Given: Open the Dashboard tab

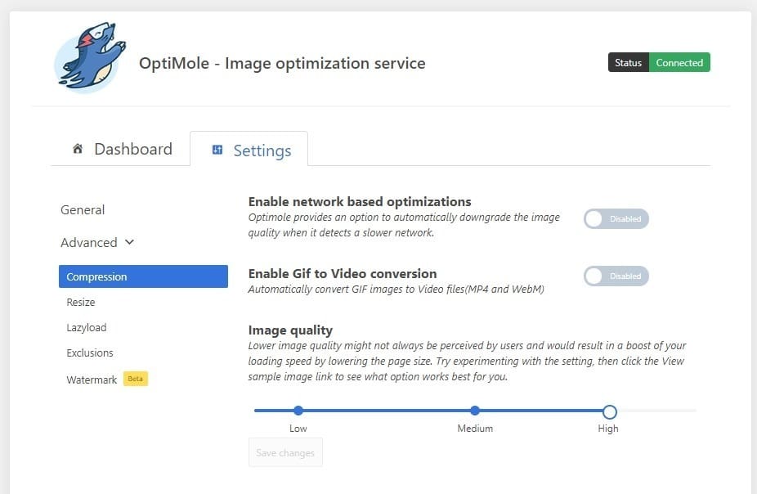Looking at the screenshot, I should point(122,149).
